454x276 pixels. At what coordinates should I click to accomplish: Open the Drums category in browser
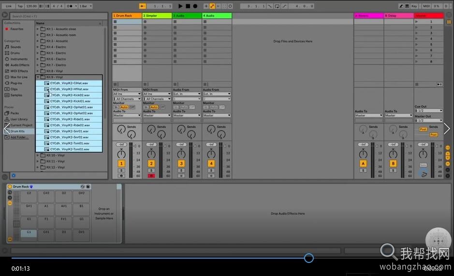click(x=15, y=53)
